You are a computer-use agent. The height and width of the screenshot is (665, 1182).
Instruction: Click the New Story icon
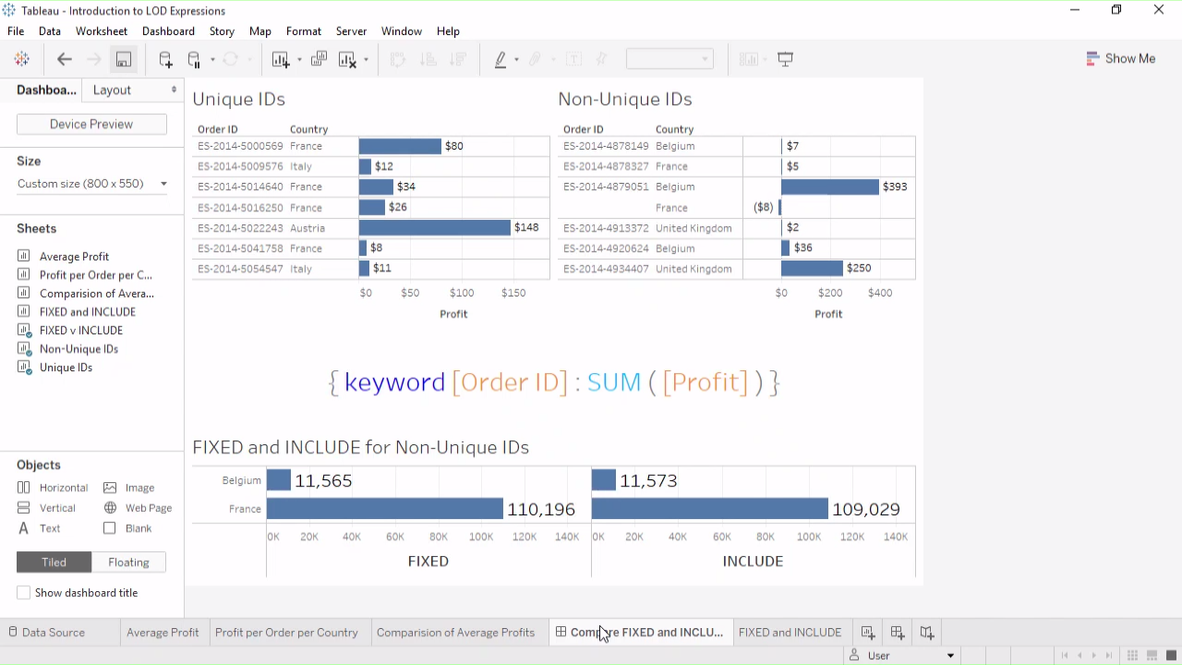tap(927, 633)
